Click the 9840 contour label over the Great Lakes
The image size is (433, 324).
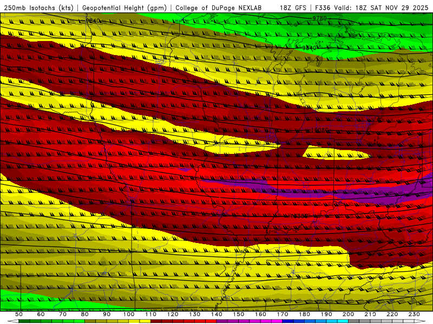tap(309, 48)
